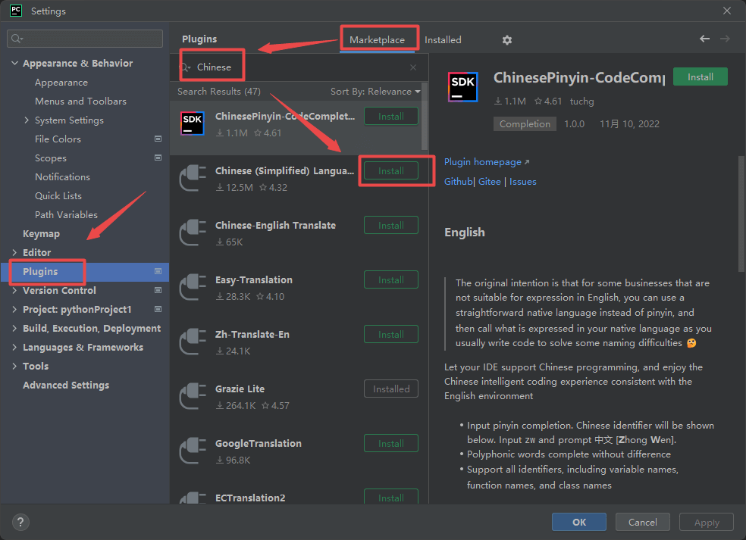The image size is (746, 540).
Task: Select Keymap in the settings tree
Action: 41,233
